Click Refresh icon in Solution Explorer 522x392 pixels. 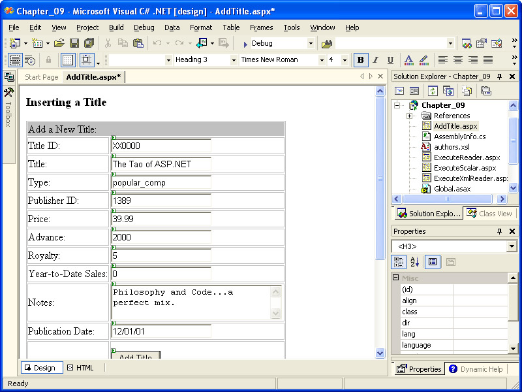pos(433,91)
